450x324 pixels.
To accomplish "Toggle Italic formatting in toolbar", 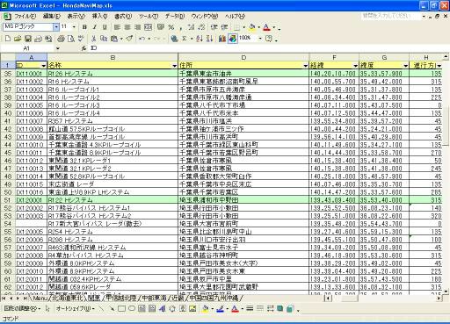I will [x=95, y=27].
